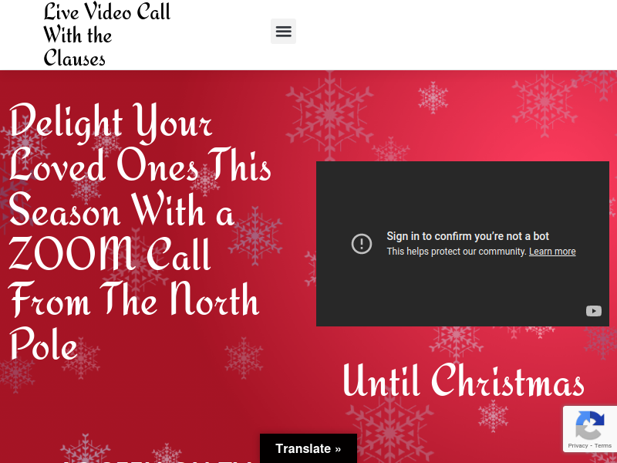Click 'This helps protect our community.' text

[457, 252]
